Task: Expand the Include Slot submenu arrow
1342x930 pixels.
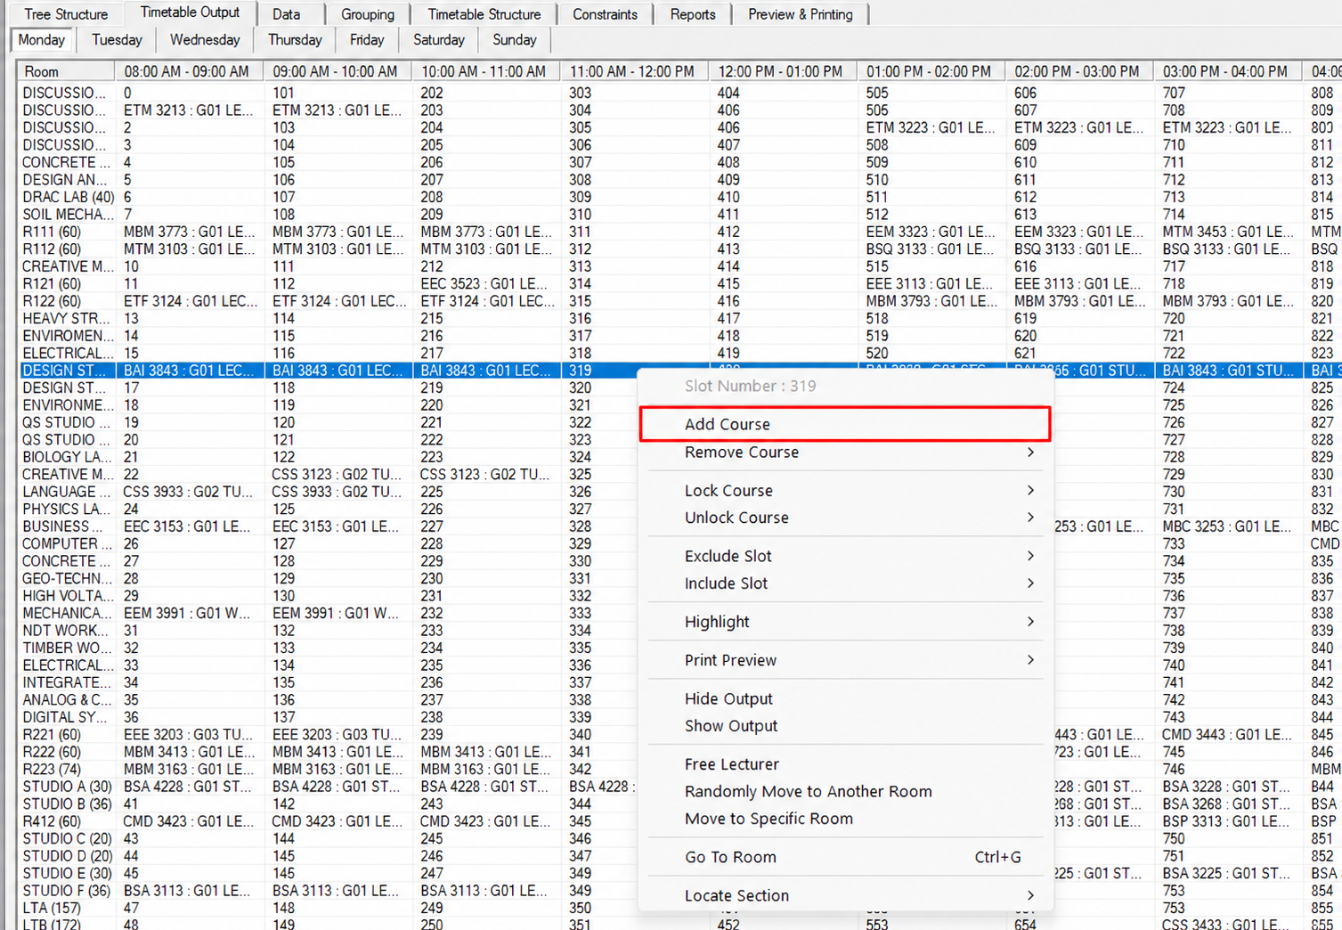Action: [x=1030, y=583]
